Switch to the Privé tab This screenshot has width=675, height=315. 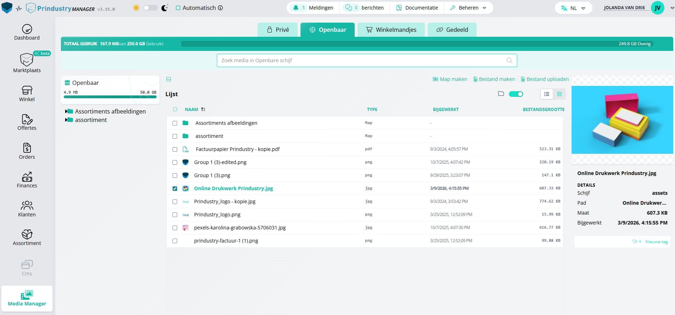(278, 30)
